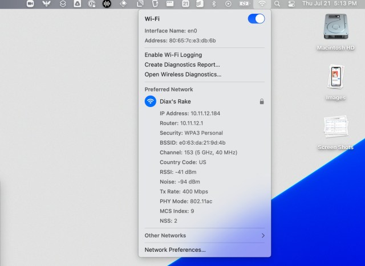Click the stacked pages menu bar icon
The image size is (365, 266).
[200, 3]
